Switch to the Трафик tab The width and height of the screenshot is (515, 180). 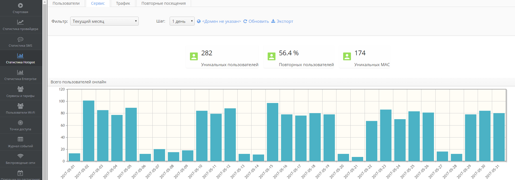(123, 3)
